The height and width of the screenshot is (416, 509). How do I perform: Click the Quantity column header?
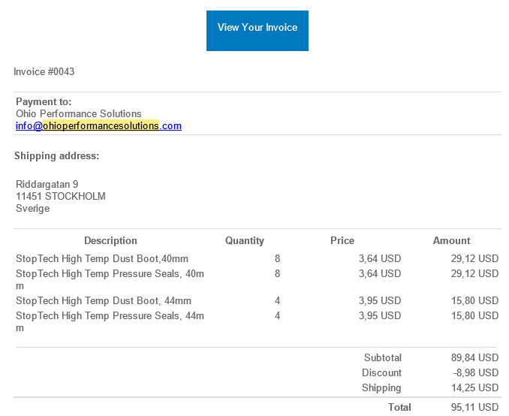click(x=245, y=241)
